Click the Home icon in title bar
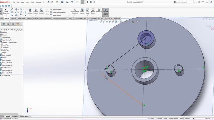214x120 pixels. (x=48, y=2)
